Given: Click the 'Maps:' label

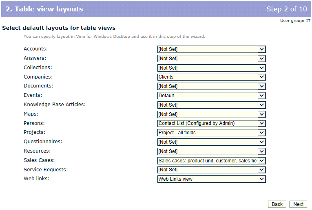Looking at the screenshot, I should point(31,114).
